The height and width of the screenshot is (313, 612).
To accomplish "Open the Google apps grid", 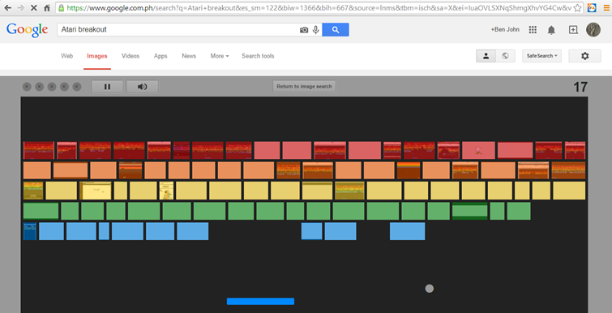I will coord(533,30).
